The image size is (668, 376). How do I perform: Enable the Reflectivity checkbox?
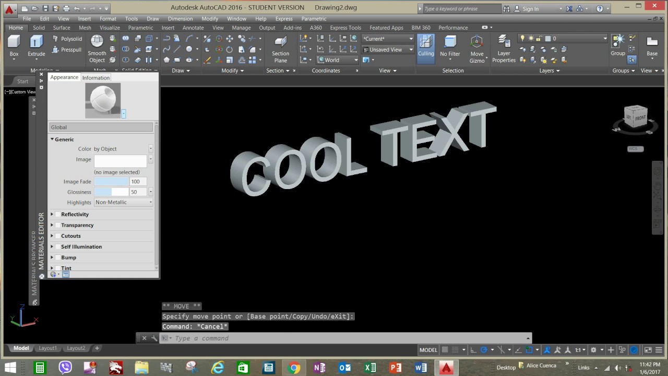[x=57, y=215]
